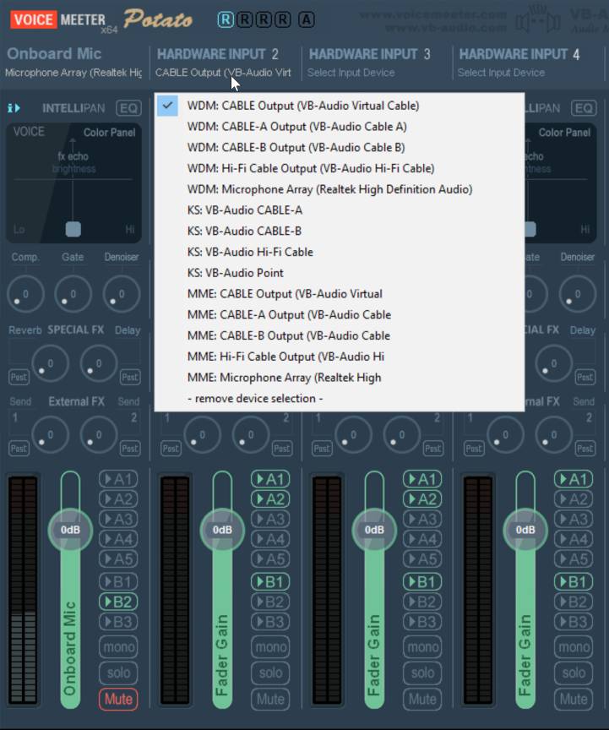The height and width of the screenshot is (730, 609).
Task: Enable solo on Hardware Input 2
Action: coord(270,673)
